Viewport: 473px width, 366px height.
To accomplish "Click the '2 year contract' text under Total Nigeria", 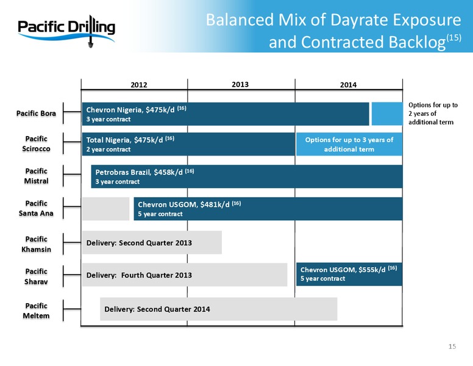I will (x=108, y=149).
